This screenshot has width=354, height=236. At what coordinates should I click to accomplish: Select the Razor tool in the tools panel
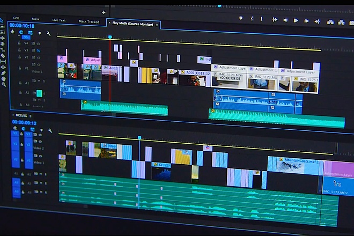click(x=3, y=55)
